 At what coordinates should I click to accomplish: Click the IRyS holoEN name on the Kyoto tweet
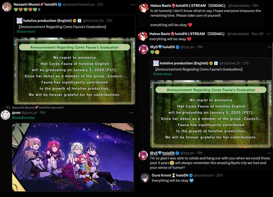(162, 153)
